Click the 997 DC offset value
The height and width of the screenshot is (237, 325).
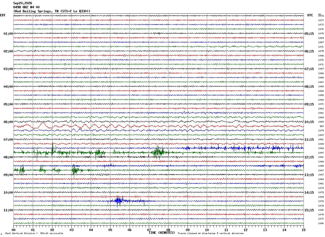(322, 126)
